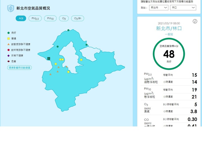Click the southernmost yellow square station marker
Image resolution: width=202 pixels, height=145 pixels.
(68, 72)
